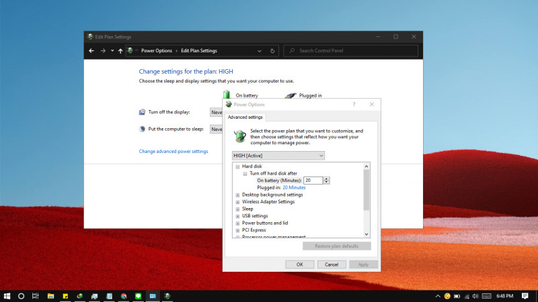The image size is (538, 302).
Task: Click the Plugged in 20 Minutes value
Action: click(294, 188)
